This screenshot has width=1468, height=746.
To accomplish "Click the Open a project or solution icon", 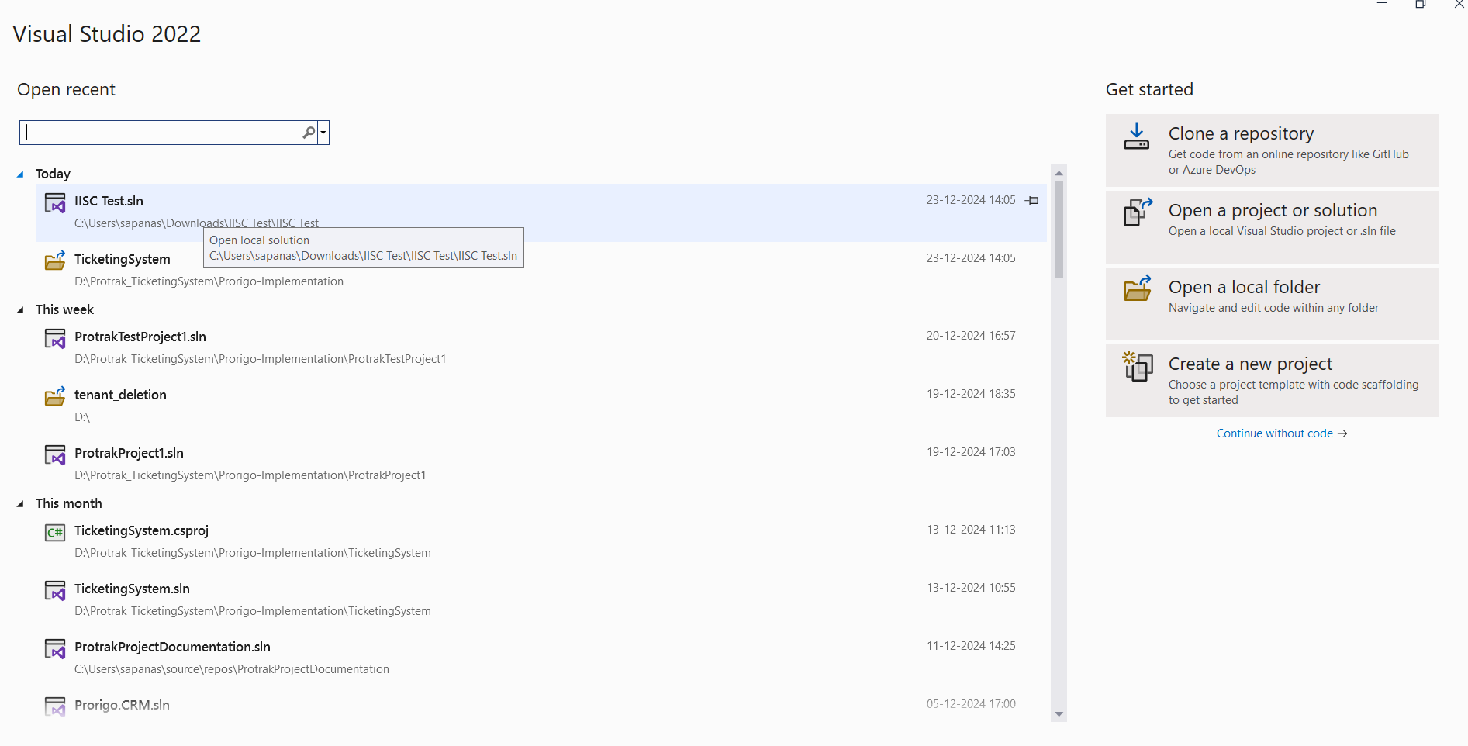I will 1136,212.
